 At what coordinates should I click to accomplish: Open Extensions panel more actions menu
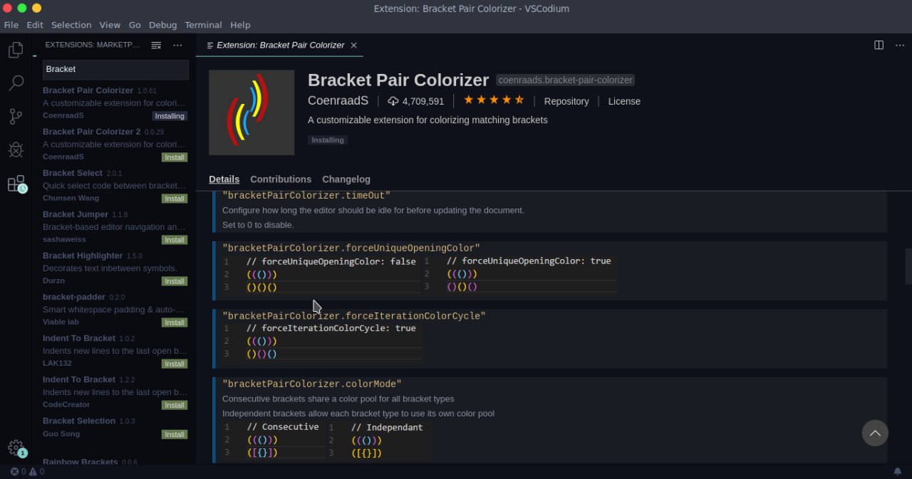pos(177,45)
